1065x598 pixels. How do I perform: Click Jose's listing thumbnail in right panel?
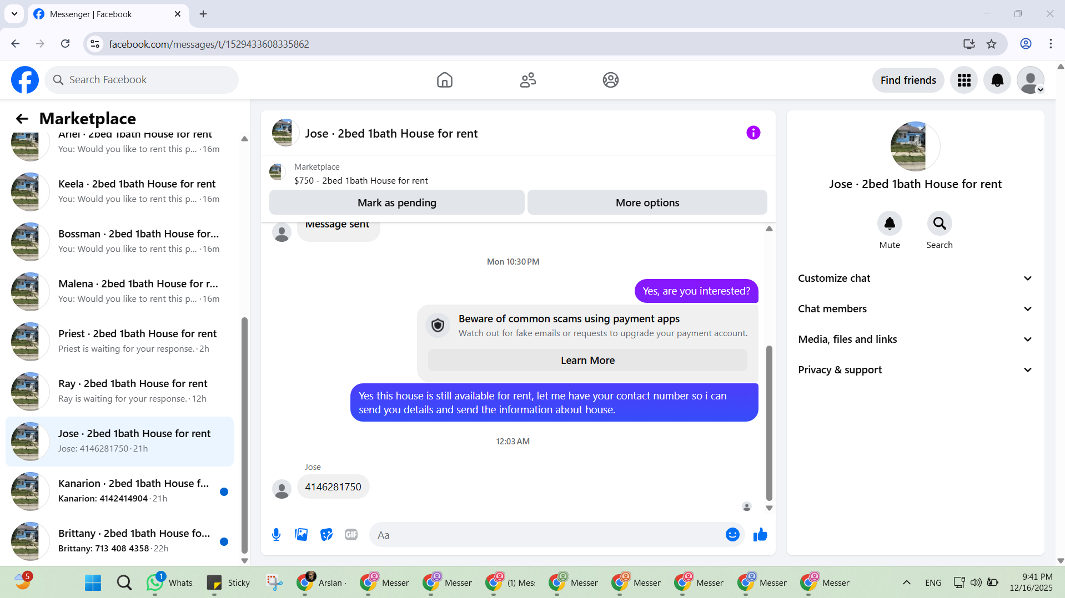tap(915, 146)
